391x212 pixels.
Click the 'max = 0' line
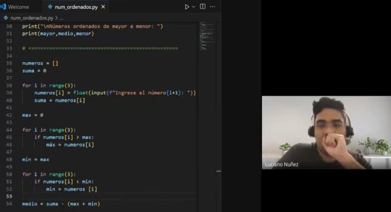[33, 115]
